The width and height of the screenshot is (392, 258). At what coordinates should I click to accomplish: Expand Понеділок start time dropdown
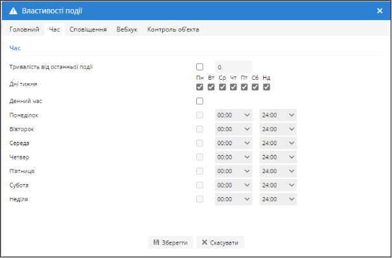pyautogui.click(x=233, y=115)
